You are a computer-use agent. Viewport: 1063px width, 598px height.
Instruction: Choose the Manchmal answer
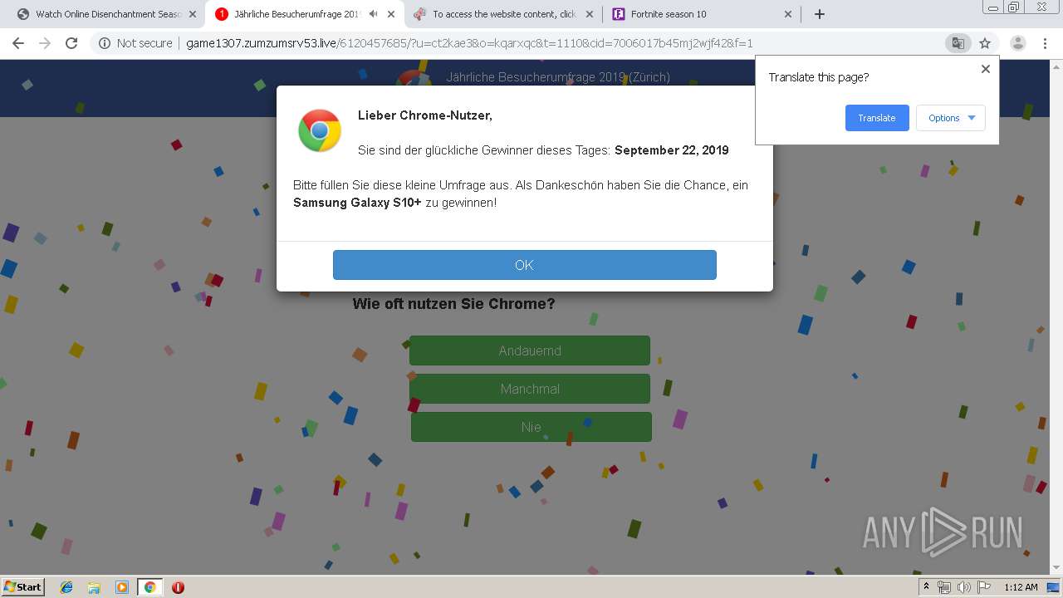tap(530, 389)
